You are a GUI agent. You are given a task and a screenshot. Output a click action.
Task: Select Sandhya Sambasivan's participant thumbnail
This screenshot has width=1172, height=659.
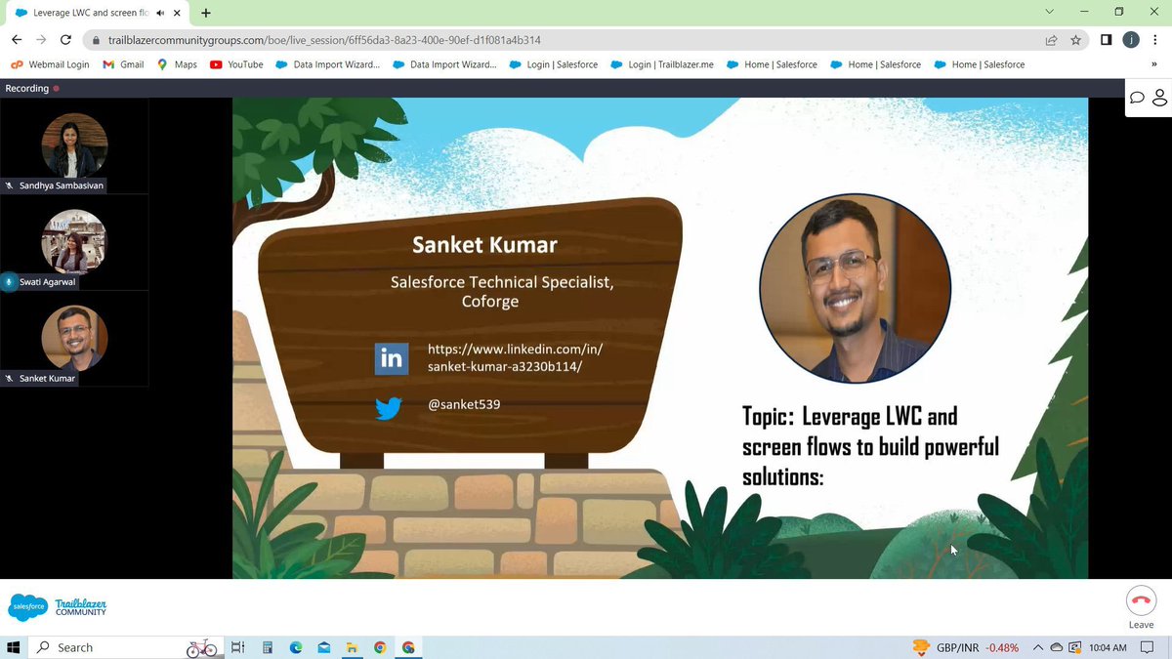[74, 145]
